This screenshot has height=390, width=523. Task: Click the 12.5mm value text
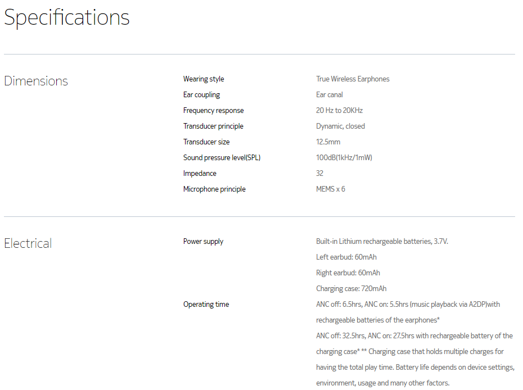click(328, 142)
